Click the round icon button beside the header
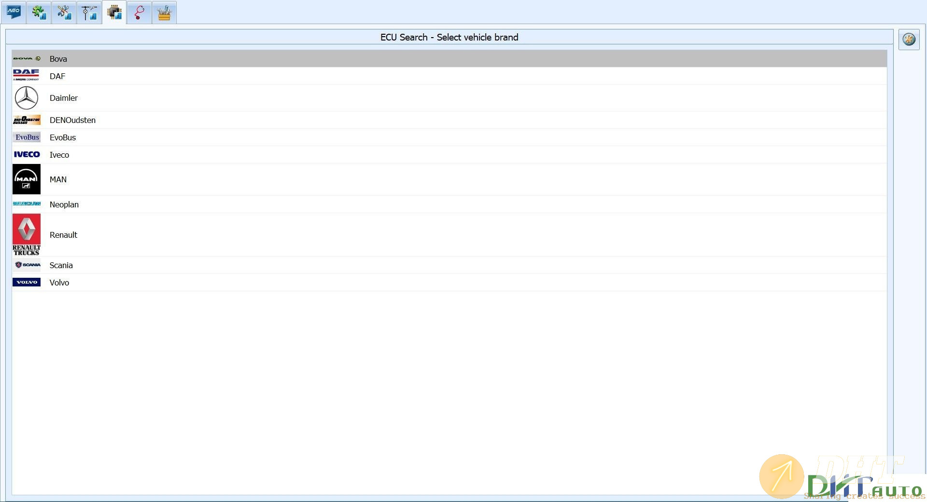The height and width of the screenshot is (502, 927). point(909,39)
